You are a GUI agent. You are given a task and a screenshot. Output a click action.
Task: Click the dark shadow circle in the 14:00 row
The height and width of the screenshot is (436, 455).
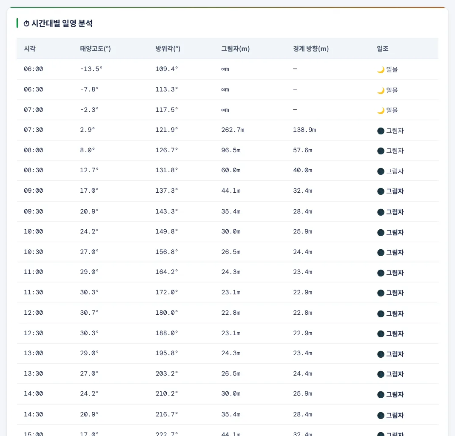pyautogui.click(x=381, y=394)
